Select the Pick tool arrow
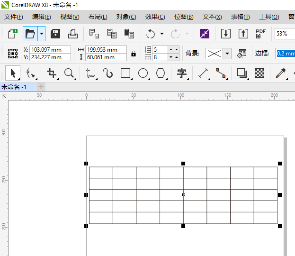This screenshot has height=256, width=295. (13, 73)
